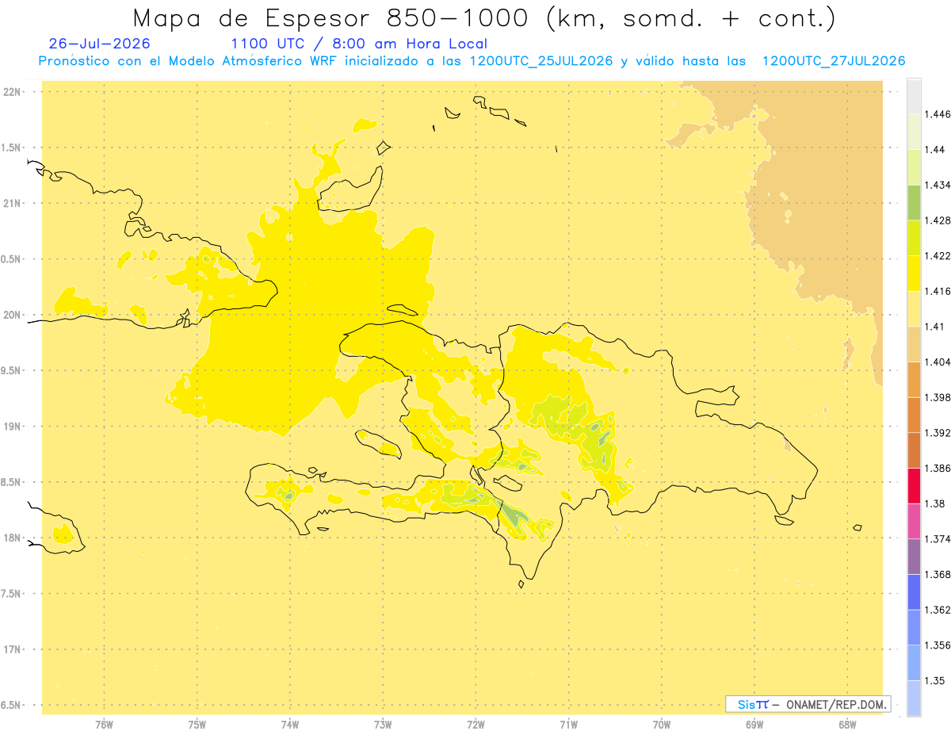Click the '19N' latitude label
The width and height of the screenshot is (951, 735).
click(12, 427)
